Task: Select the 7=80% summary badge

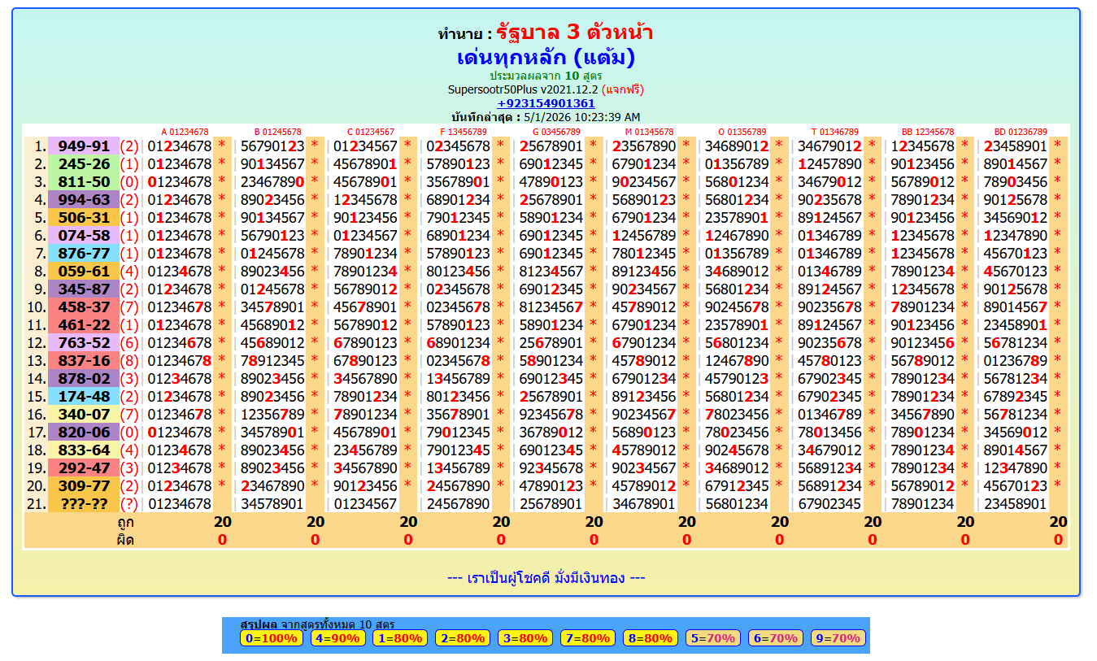Action: point(588,638)
